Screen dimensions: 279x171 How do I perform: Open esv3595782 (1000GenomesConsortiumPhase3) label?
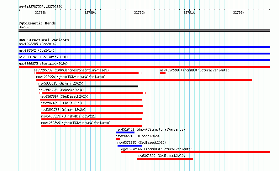click(x=71, y=70)
